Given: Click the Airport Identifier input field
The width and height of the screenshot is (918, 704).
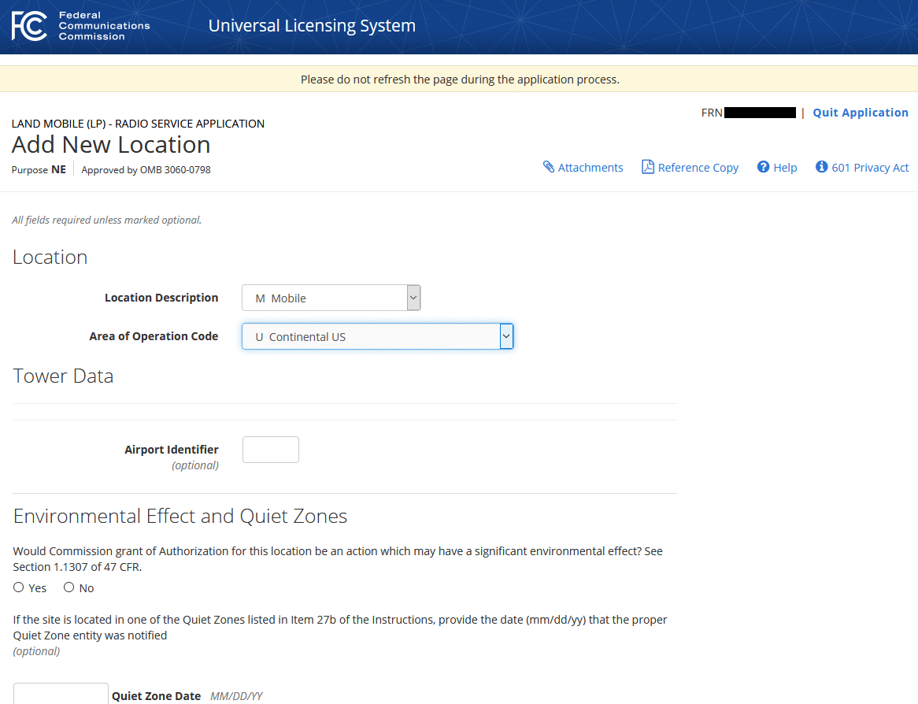Looking at the screenshot, I should pyautogui.click(x=271, y=450).
